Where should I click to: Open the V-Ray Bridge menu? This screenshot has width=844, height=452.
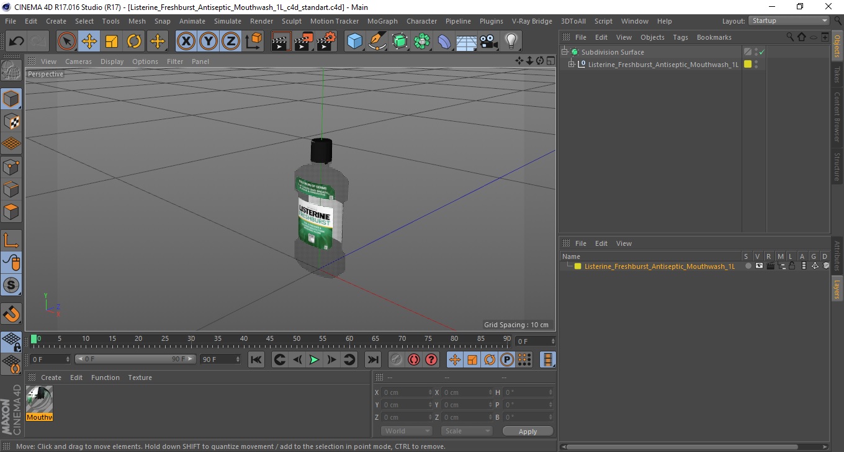pos(532,21)
